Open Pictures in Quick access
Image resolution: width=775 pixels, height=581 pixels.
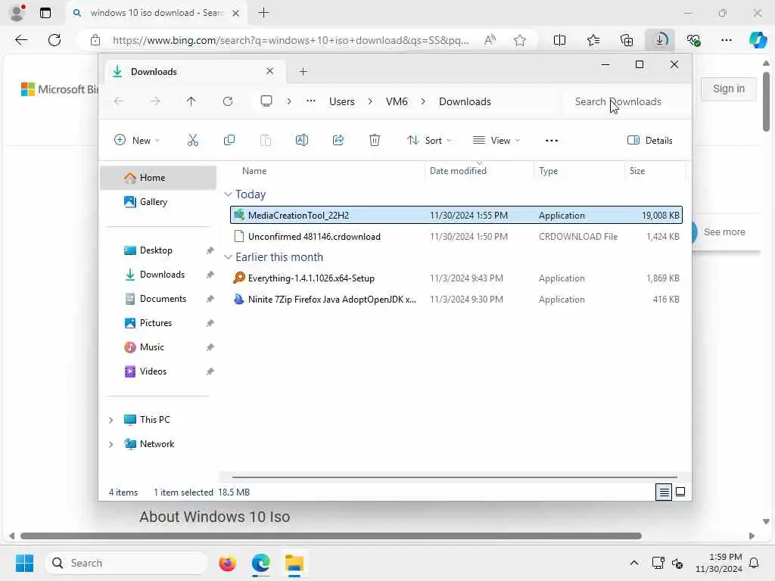click(x=158, y=323)
